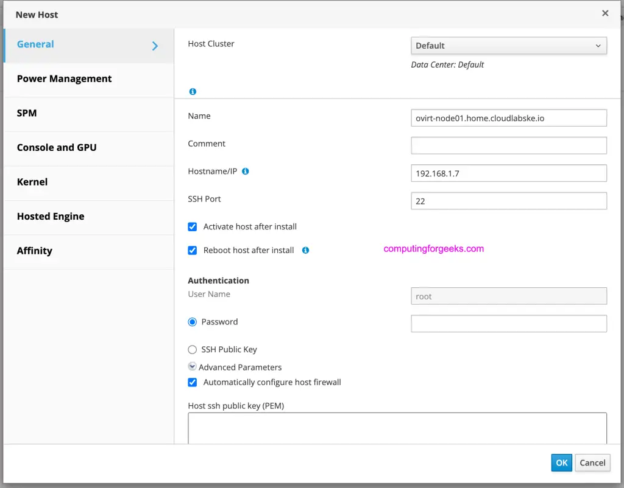Click the info icon below Host Cluster
The width and height of the screenshot is (624, 488).
[x=193, y=91]
